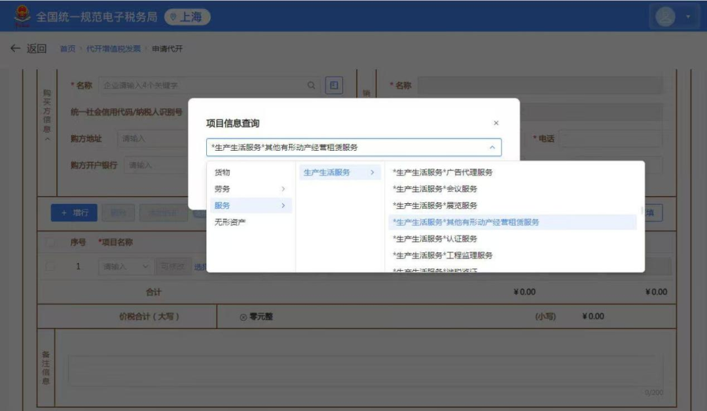Select *生产生活服务*工程监理服务
The height and width of the screenshot is (411, 707).
tap(512, 256)
